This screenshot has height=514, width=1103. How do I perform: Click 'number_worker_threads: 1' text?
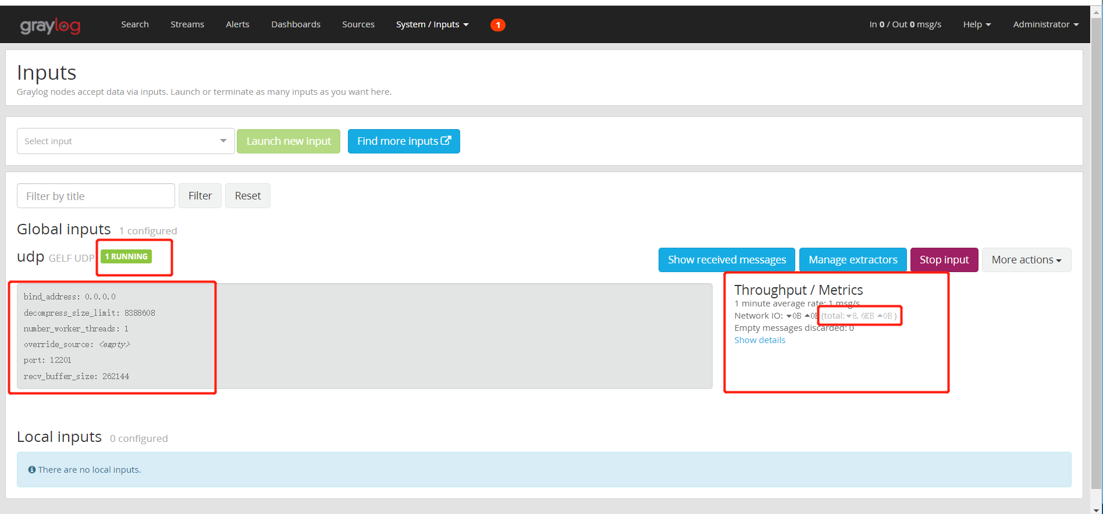point(76,329)
